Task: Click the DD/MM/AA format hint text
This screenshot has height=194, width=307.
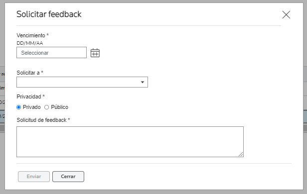Action: [30, 43]
